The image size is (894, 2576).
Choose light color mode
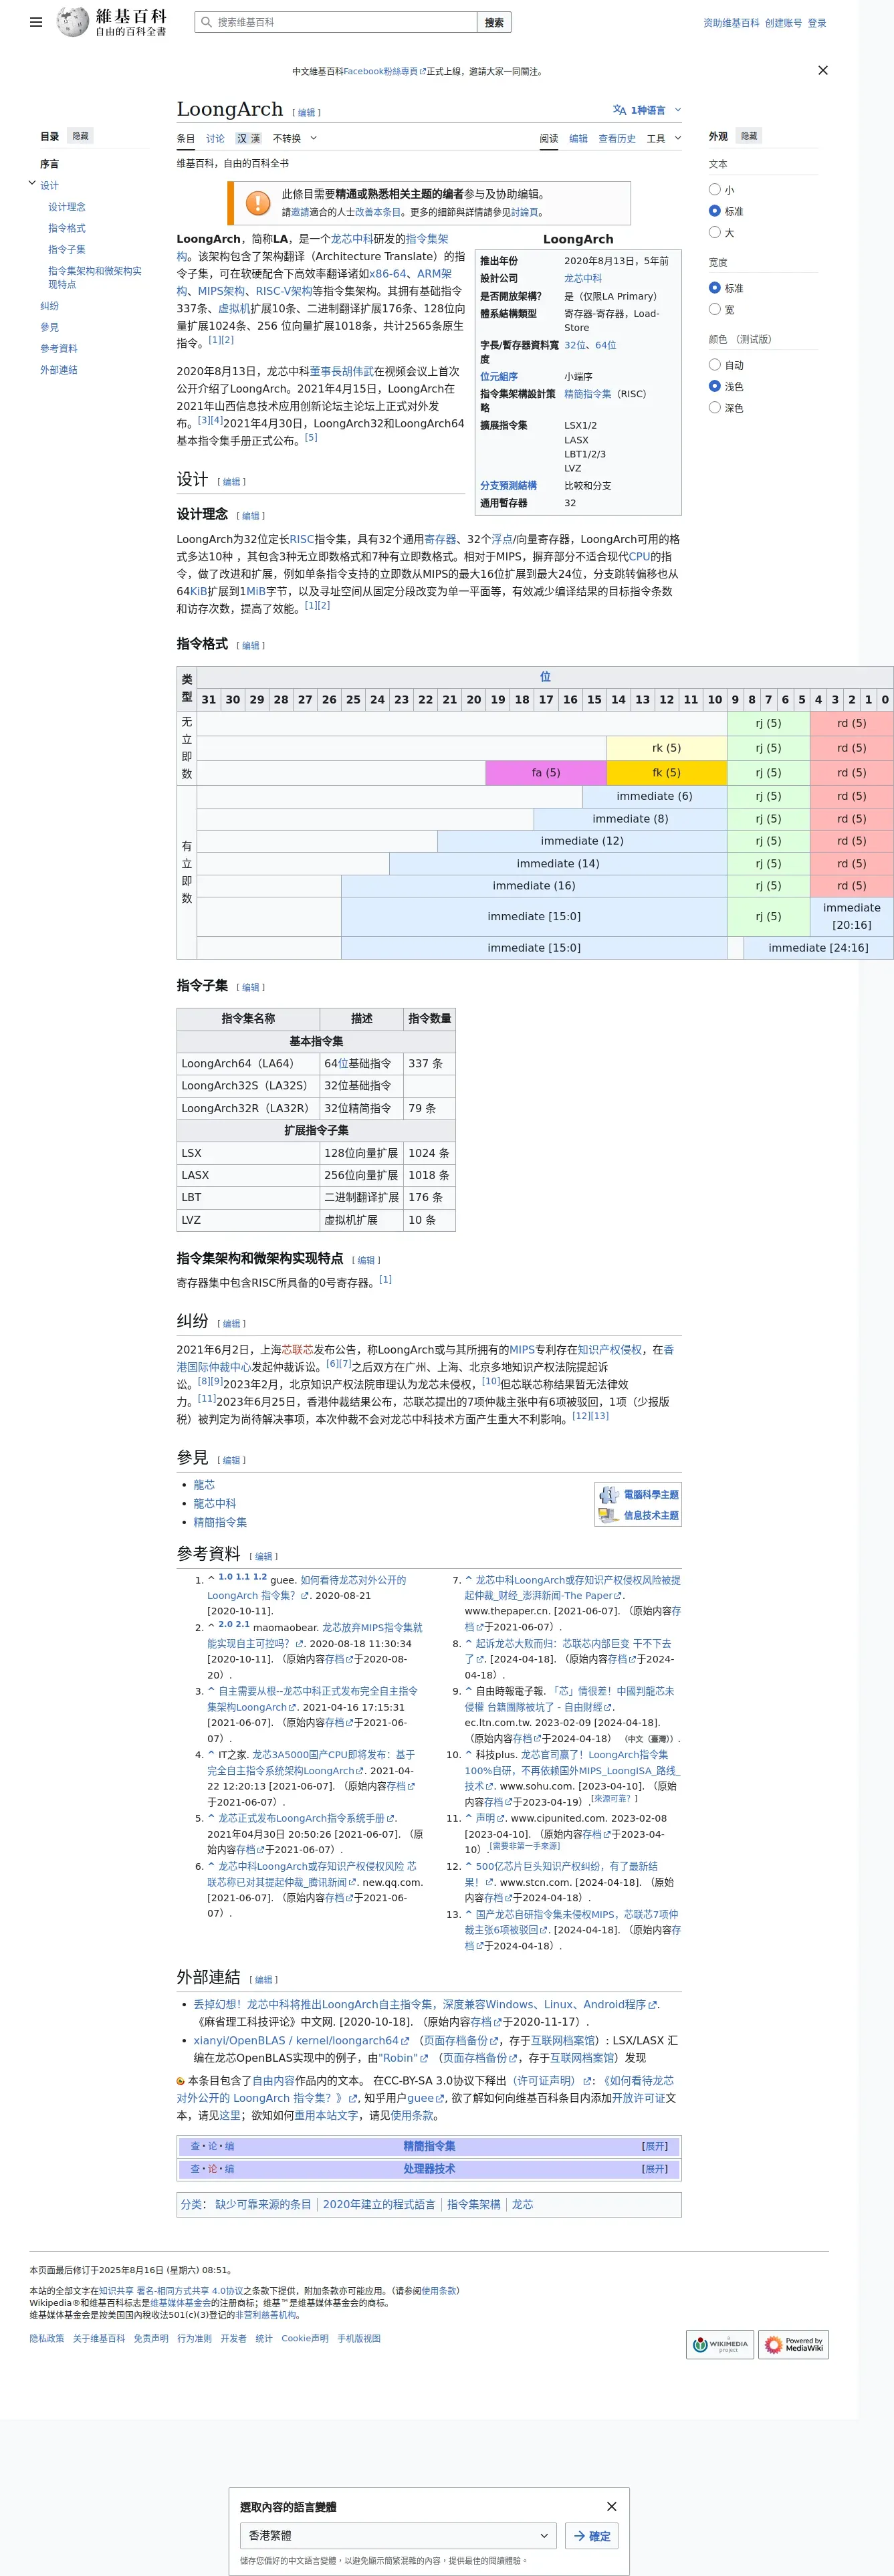[x=714, y=386]
